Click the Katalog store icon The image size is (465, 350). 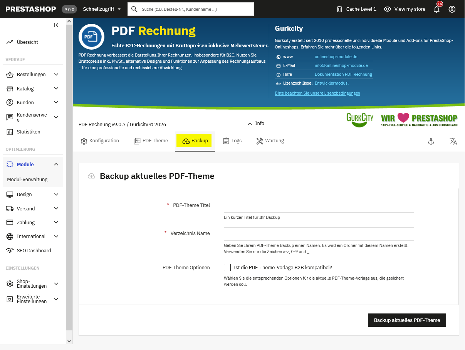(x=10, y=89)
